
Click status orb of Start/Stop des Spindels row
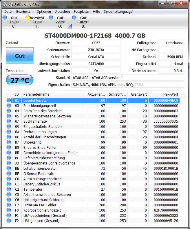[9, 111]
